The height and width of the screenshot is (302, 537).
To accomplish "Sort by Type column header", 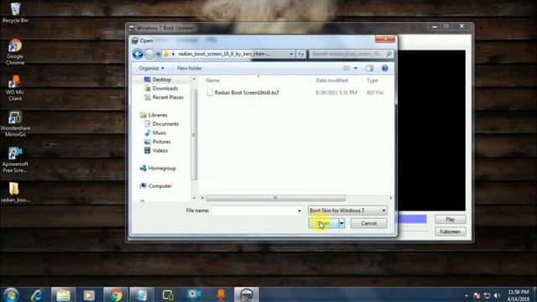I will (x=373, y=81).
